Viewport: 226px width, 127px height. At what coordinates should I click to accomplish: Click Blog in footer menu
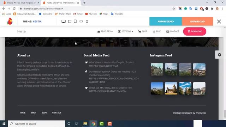pyautogui.click(x=44, y=113)
